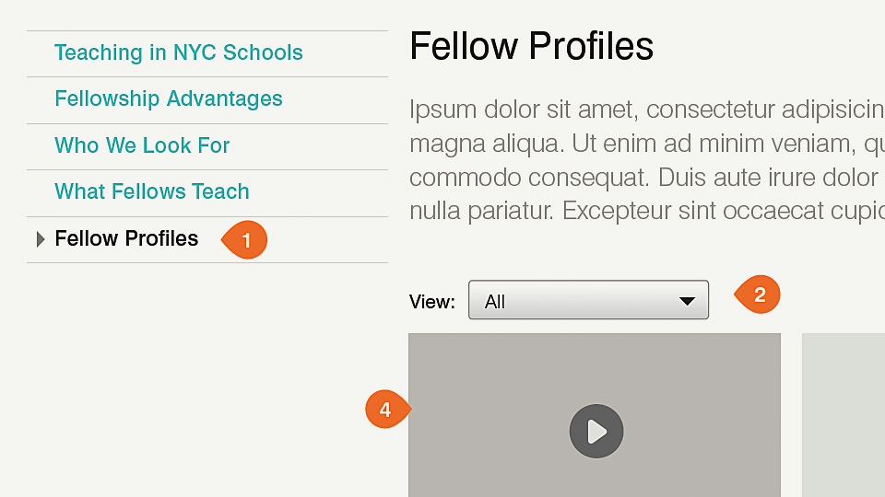Click the large Fellow Profiles page heading
The width and height of the screenshot is (885, 497).
click(531, 46)
